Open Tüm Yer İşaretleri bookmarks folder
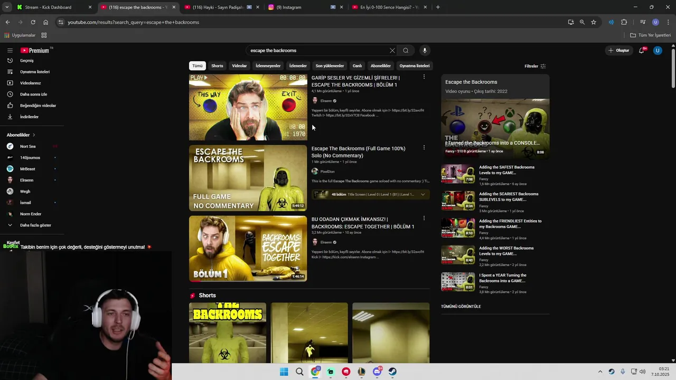676x380 pixels. [x=651, y=35]
